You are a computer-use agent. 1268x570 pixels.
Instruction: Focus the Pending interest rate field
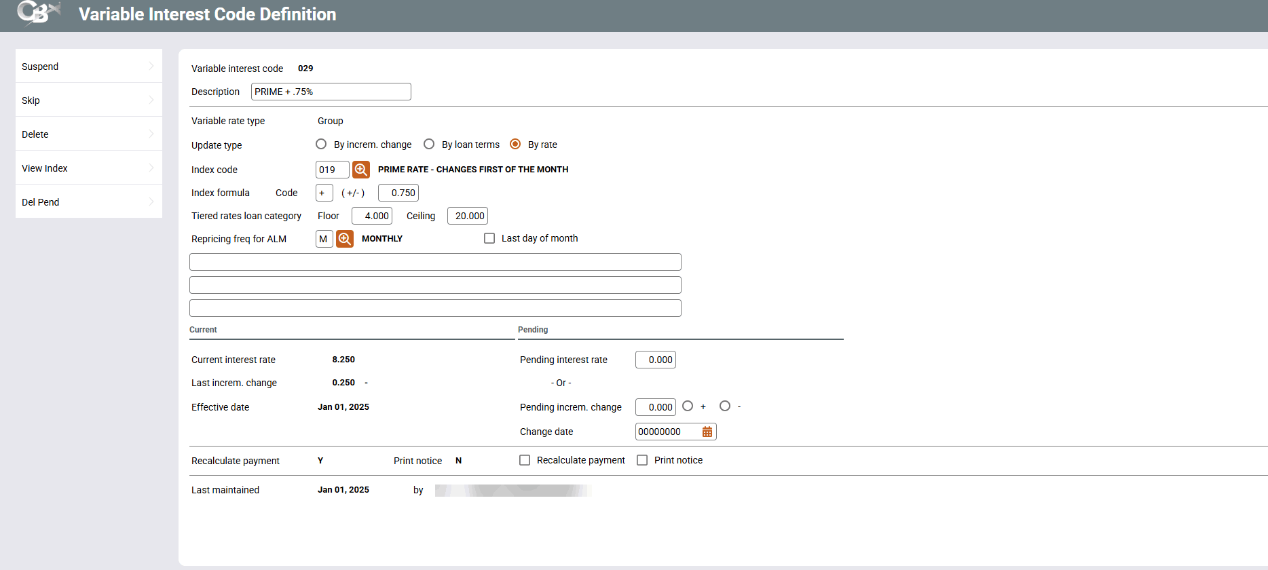tap(655, 360)
